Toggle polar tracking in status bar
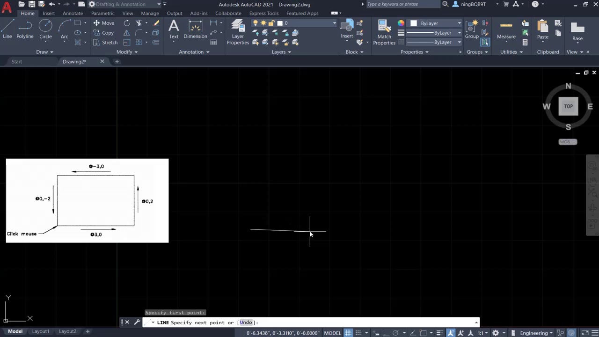 (x=395, y=333)
